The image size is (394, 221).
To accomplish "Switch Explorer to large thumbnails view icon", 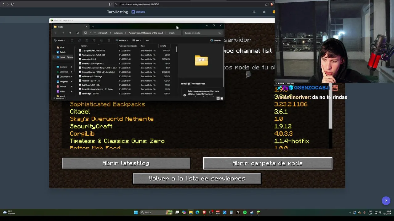I will 222,99.
